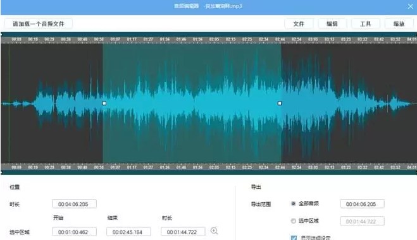417x240 pixels.
Task: Select the 选中区域 export range radio button
Action: tap(294, 221)
